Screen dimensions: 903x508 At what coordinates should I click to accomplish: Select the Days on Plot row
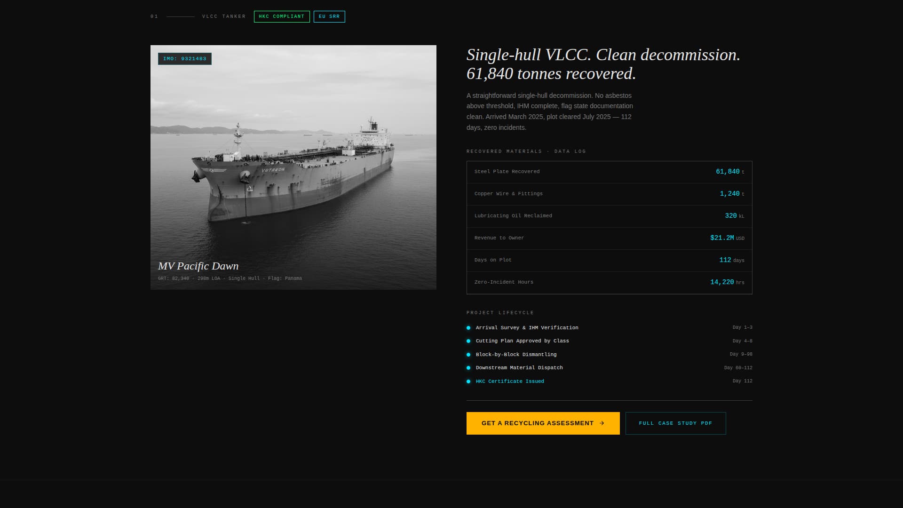(x=610, y=261)
